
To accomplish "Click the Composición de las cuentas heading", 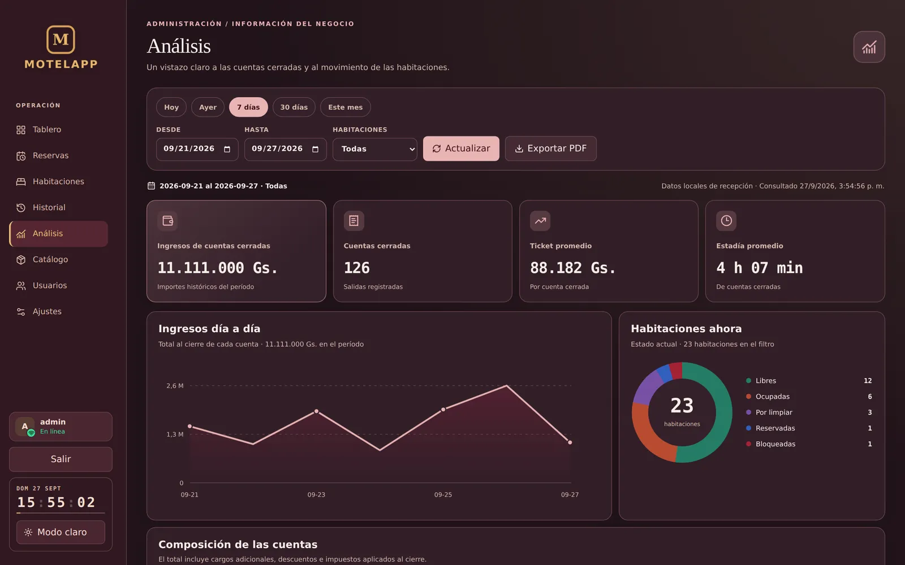I will pos(238,545).
